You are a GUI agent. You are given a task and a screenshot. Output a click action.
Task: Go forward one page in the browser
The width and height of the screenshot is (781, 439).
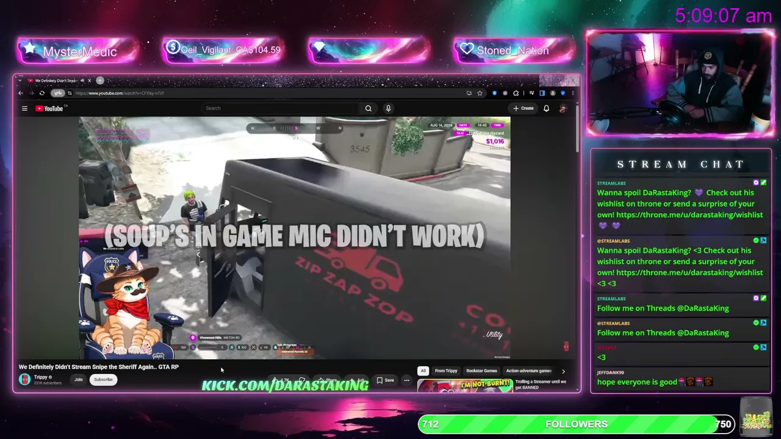[31, 93]
